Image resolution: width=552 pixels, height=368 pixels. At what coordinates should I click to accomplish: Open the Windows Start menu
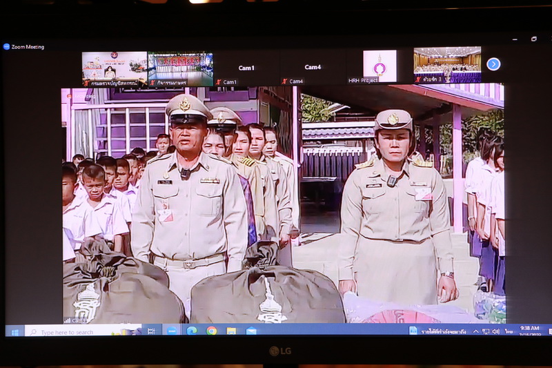tap(14, 332)
